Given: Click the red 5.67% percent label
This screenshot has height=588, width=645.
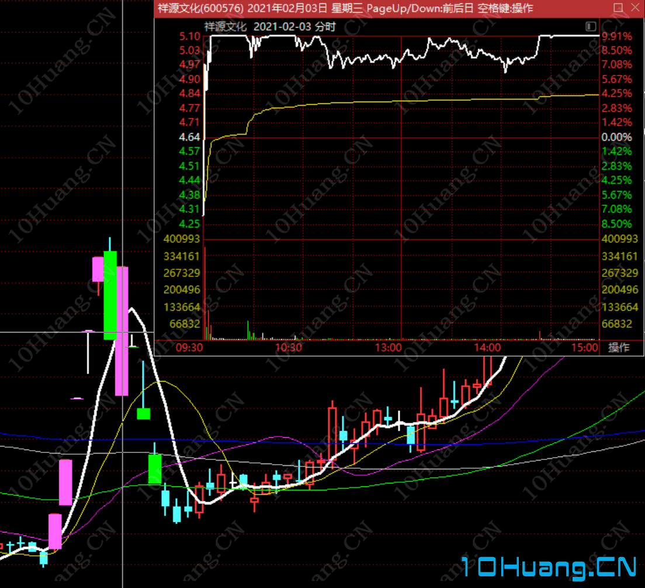Looking at the screenshot, I should pos(616,79).
